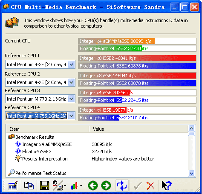Close the CPU Multi-Media Benchmark window
202x194 pixels.
pos(194,7)
